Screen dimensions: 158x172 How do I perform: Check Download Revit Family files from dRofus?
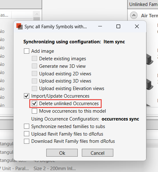tap(26, 141)
